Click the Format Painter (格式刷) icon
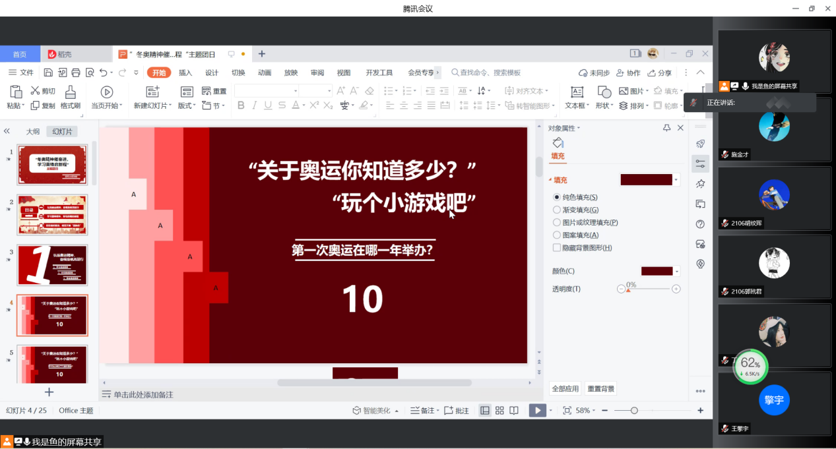Viewport: 836px width, 449px height. coord(70,92)
